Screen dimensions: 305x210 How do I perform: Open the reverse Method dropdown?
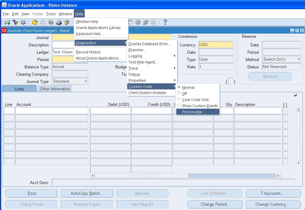(x=298, y=59)
